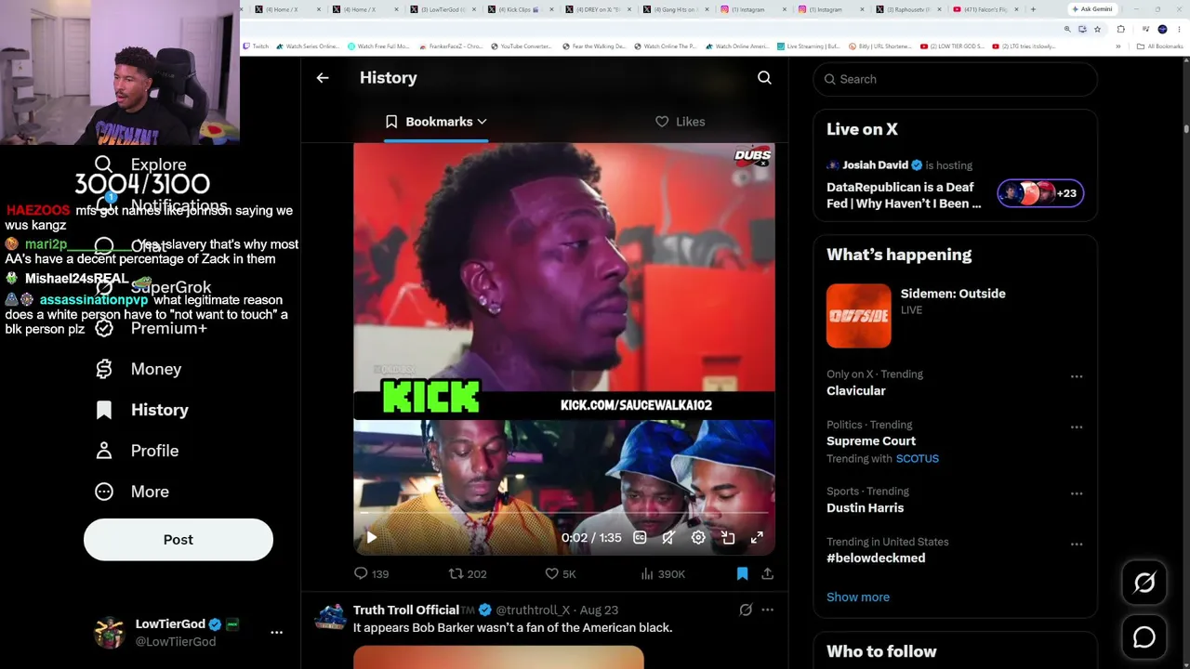Open listener avatars +23 pill
1190x669 pixels.
click(x=1040, y=193)
